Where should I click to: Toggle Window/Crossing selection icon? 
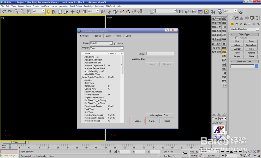66,11
